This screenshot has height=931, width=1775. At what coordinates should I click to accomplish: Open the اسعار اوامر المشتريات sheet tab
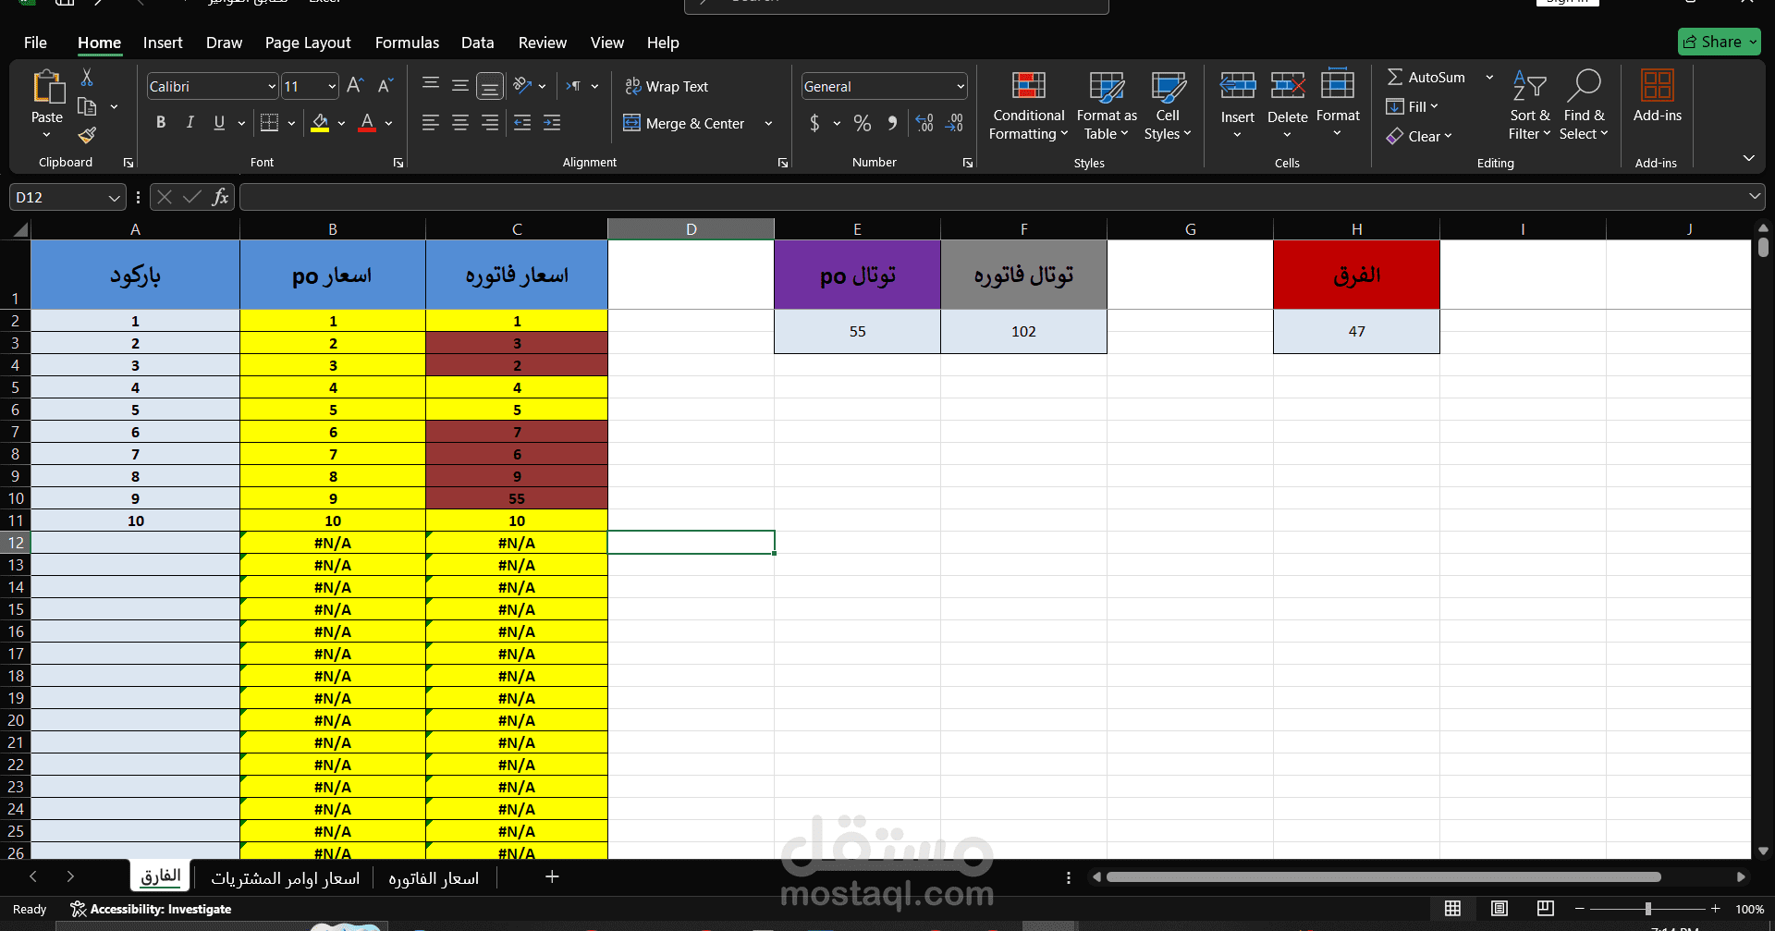285,877
